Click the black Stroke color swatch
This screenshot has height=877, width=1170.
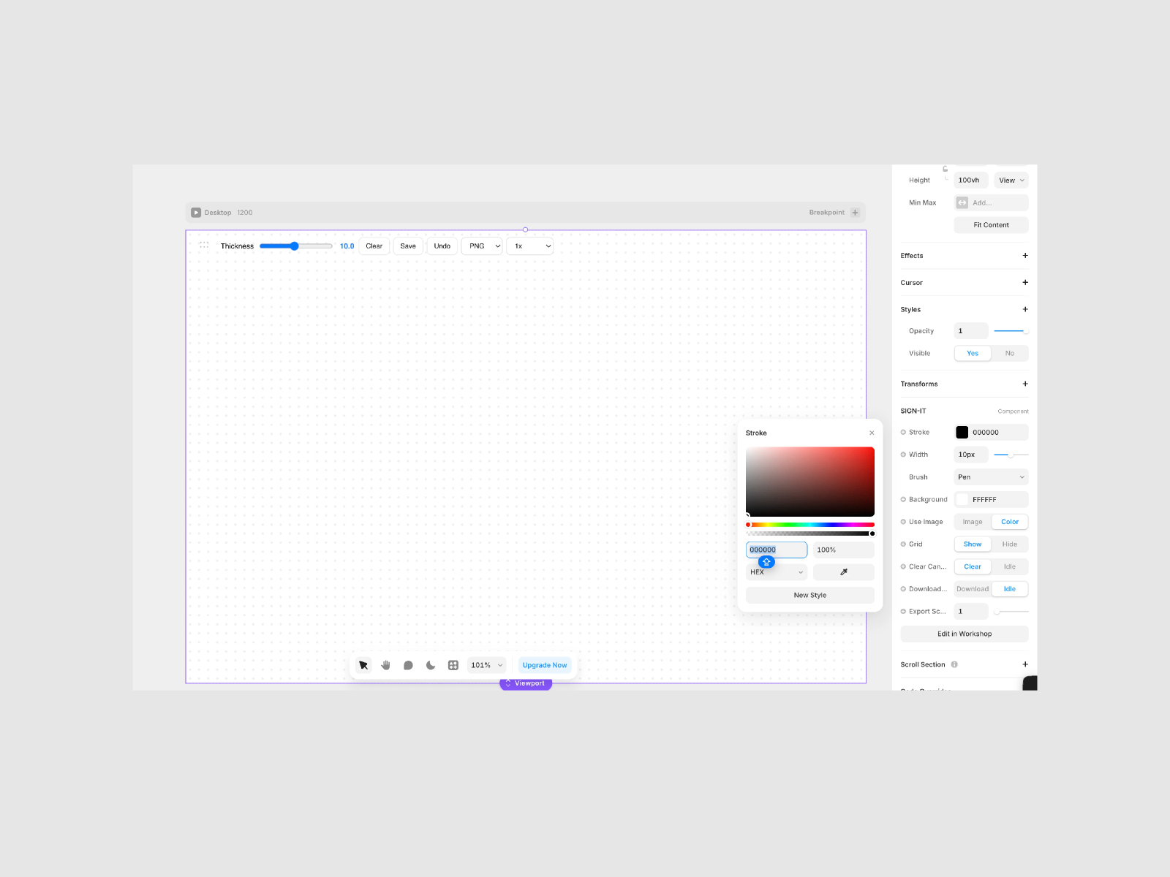pyautogui.click(x=962, y=433)
